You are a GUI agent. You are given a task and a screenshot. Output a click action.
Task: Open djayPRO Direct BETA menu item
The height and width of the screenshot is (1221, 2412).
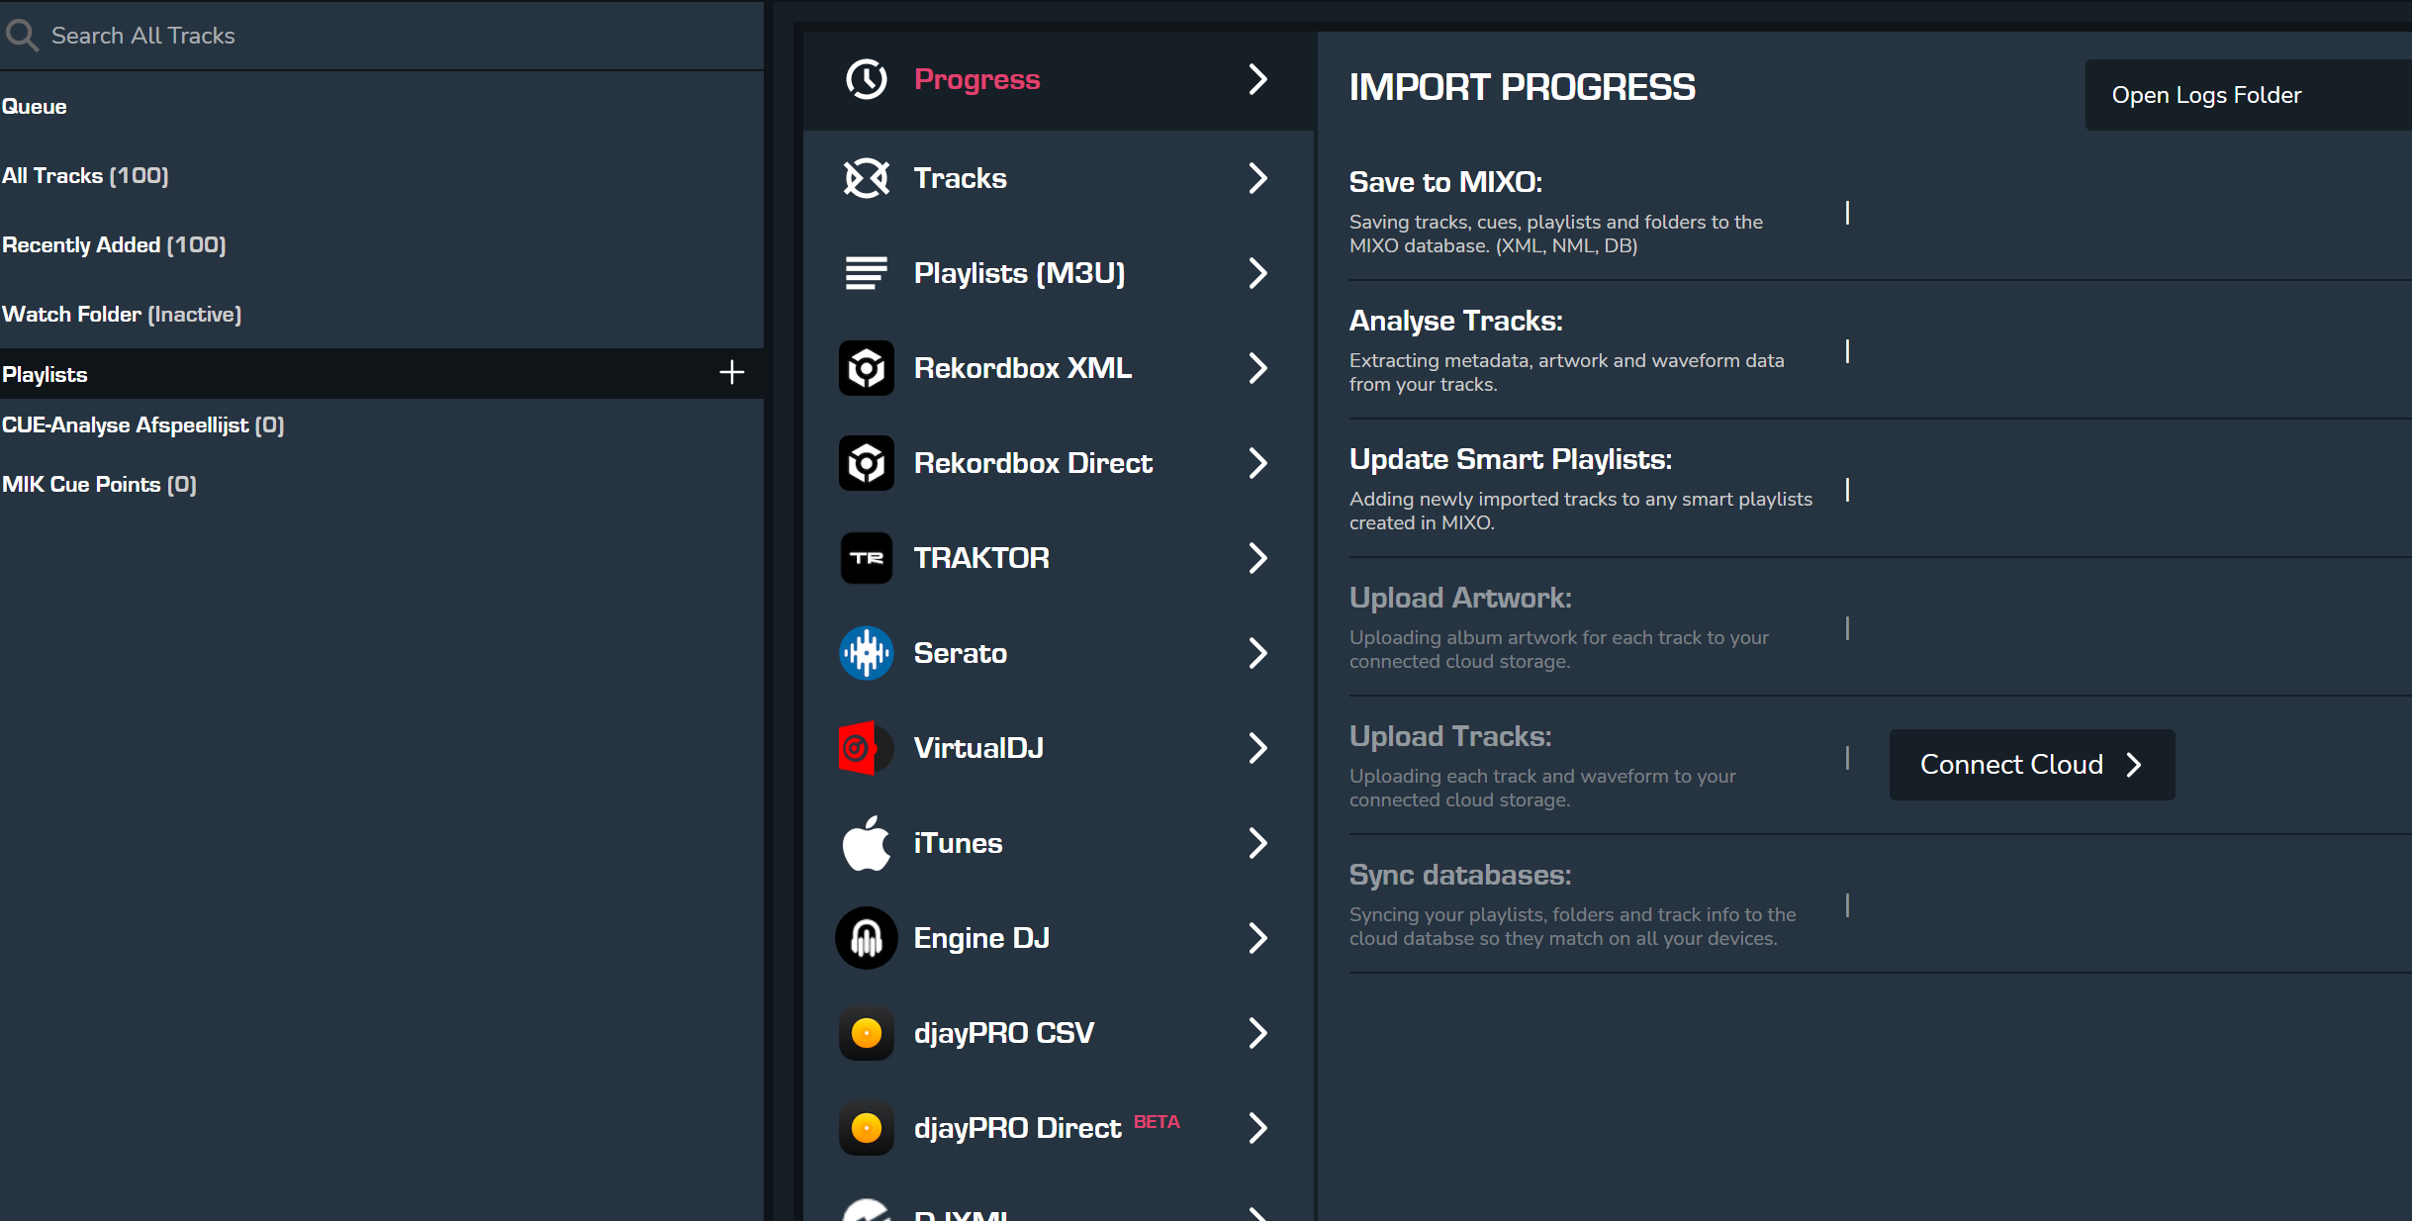[x=1017, y=1128]
